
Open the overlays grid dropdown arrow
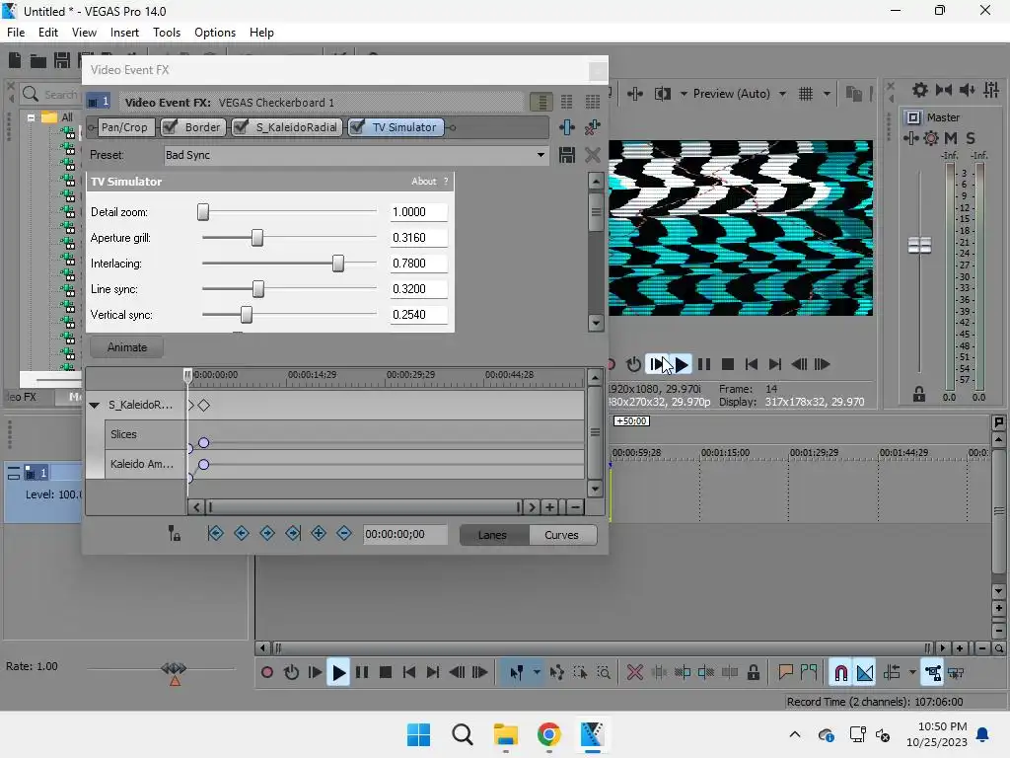[827, 94]
